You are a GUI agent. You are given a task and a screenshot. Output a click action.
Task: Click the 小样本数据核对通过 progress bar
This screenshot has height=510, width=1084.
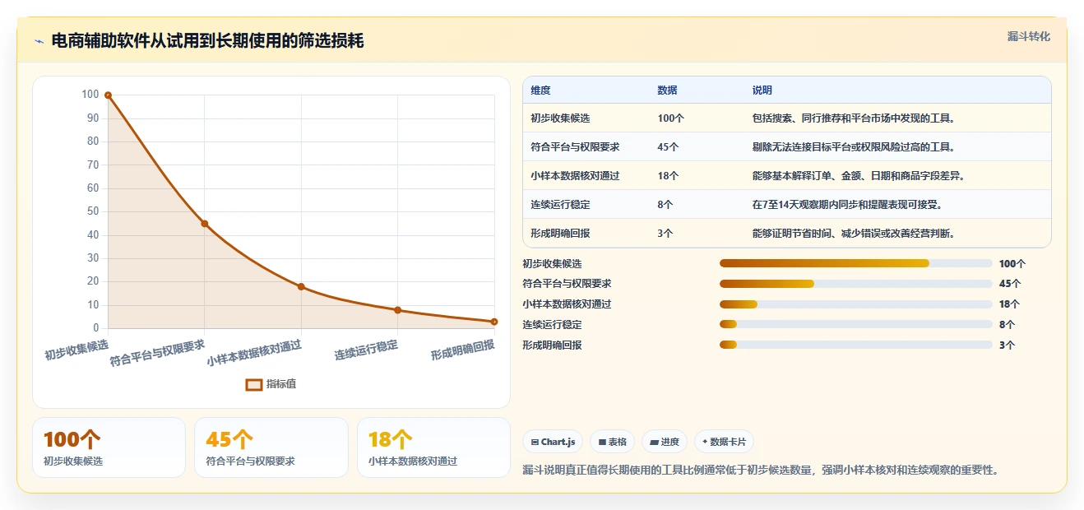point(855,304)
